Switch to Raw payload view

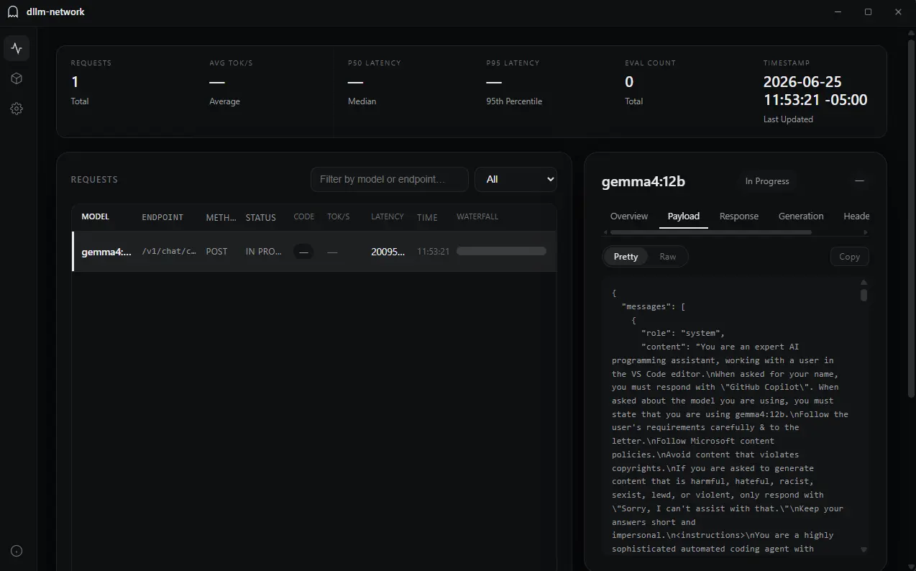click(668, 257)
